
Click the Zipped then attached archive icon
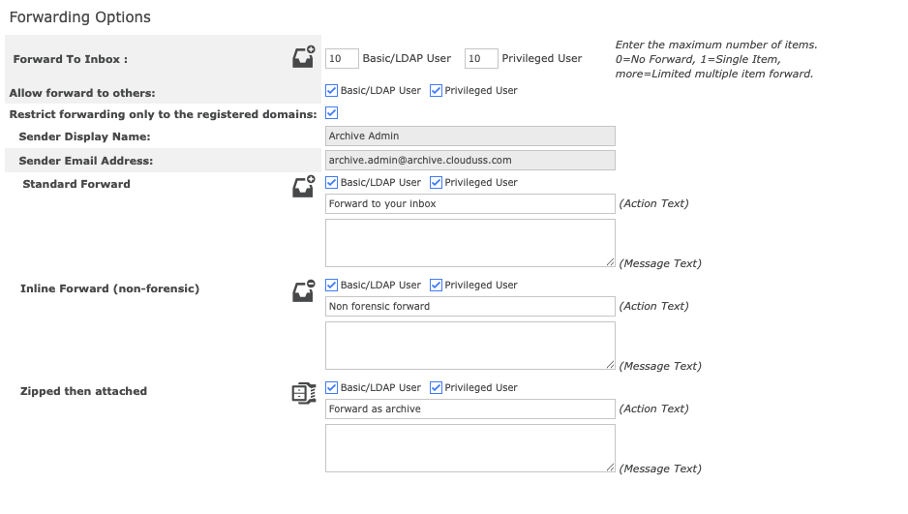pyautogui.click(x=304, y=392)
